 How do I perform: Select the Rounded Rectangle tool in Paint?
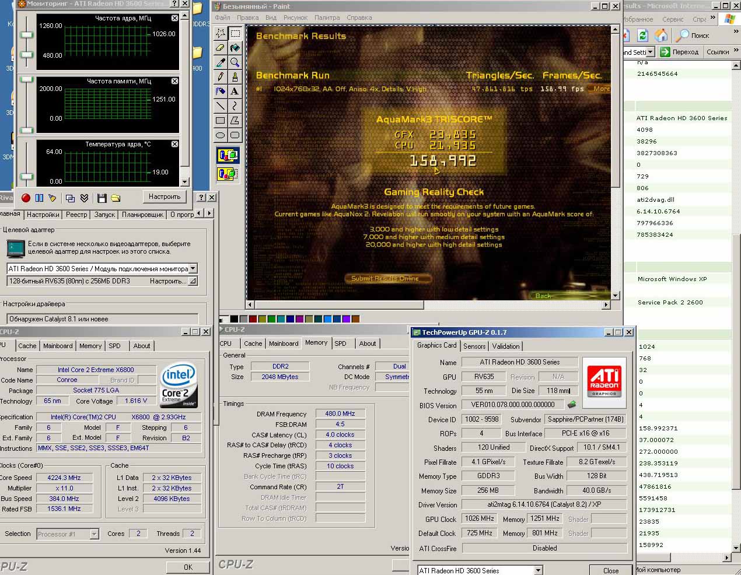tap(235, 135)
